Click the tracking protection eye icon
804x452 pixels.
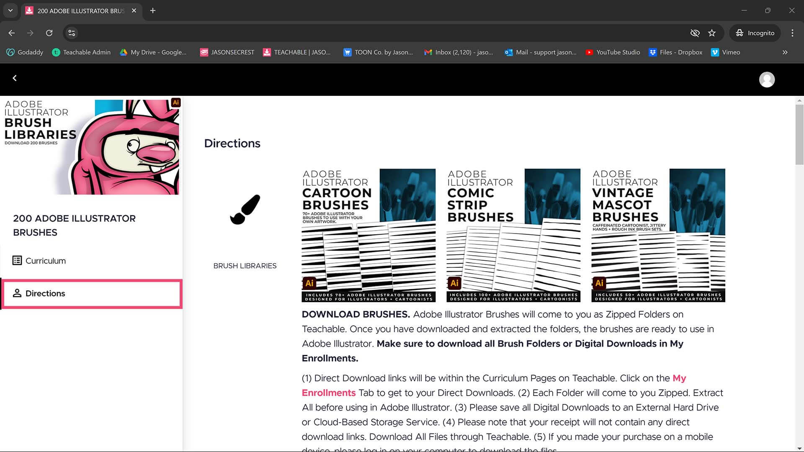click(x=695, y=33)
